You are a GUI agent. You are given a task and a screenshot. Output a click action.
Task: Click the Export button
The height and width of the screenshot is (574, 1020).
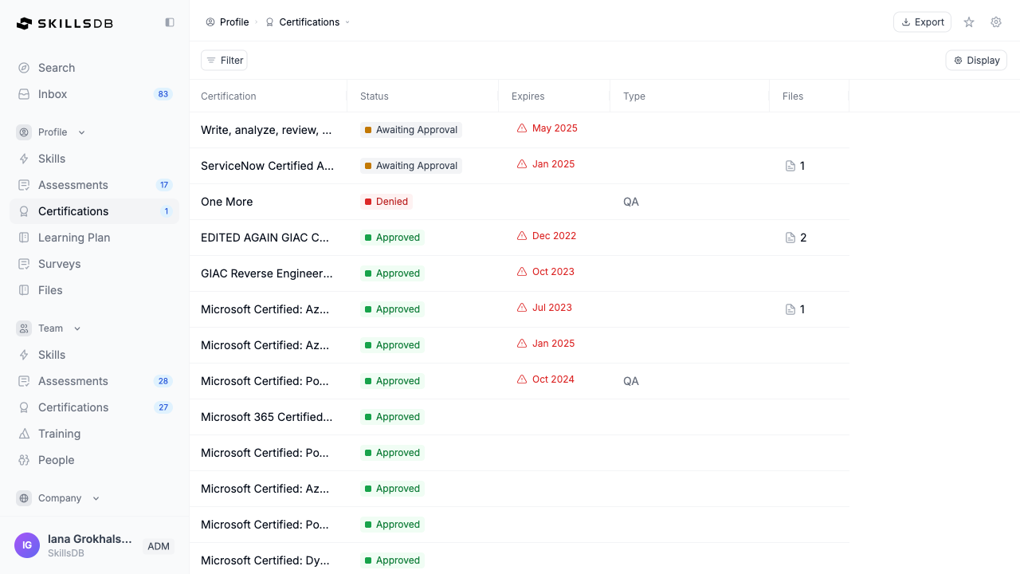tap(922, 22)
